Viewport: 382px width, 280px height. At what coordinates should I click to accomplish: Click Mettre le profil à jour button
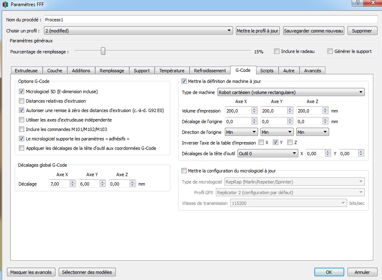258,31
